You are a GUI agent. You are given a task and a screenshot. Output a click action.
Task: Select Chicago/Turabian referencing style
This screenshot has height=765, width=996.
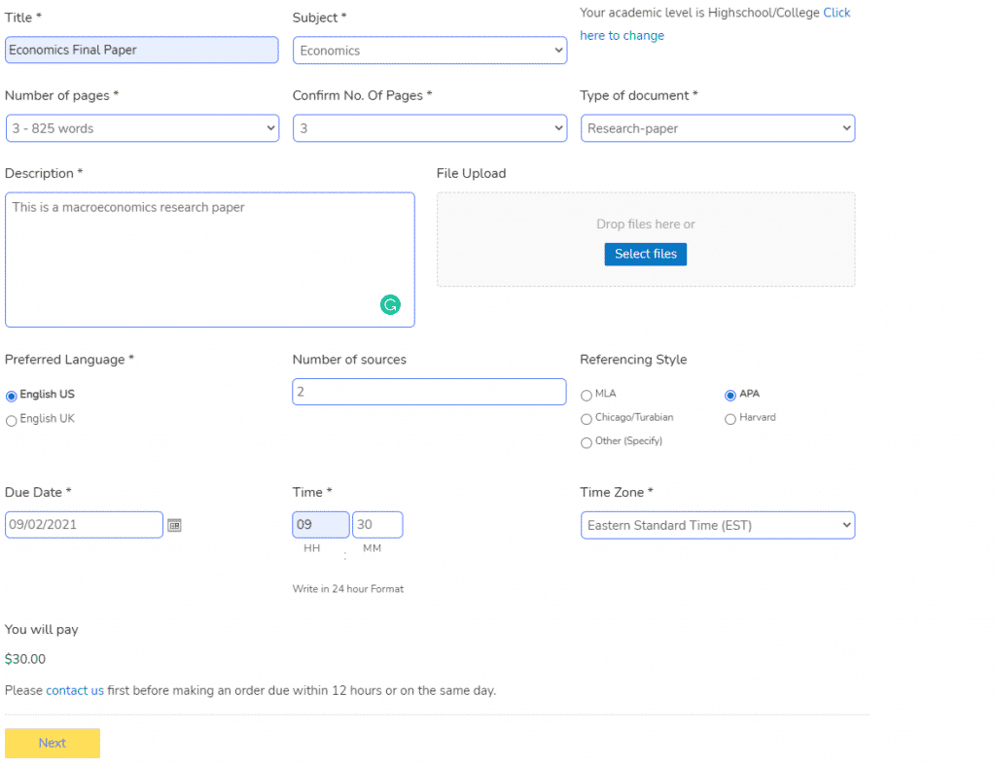tap(586, 419)
